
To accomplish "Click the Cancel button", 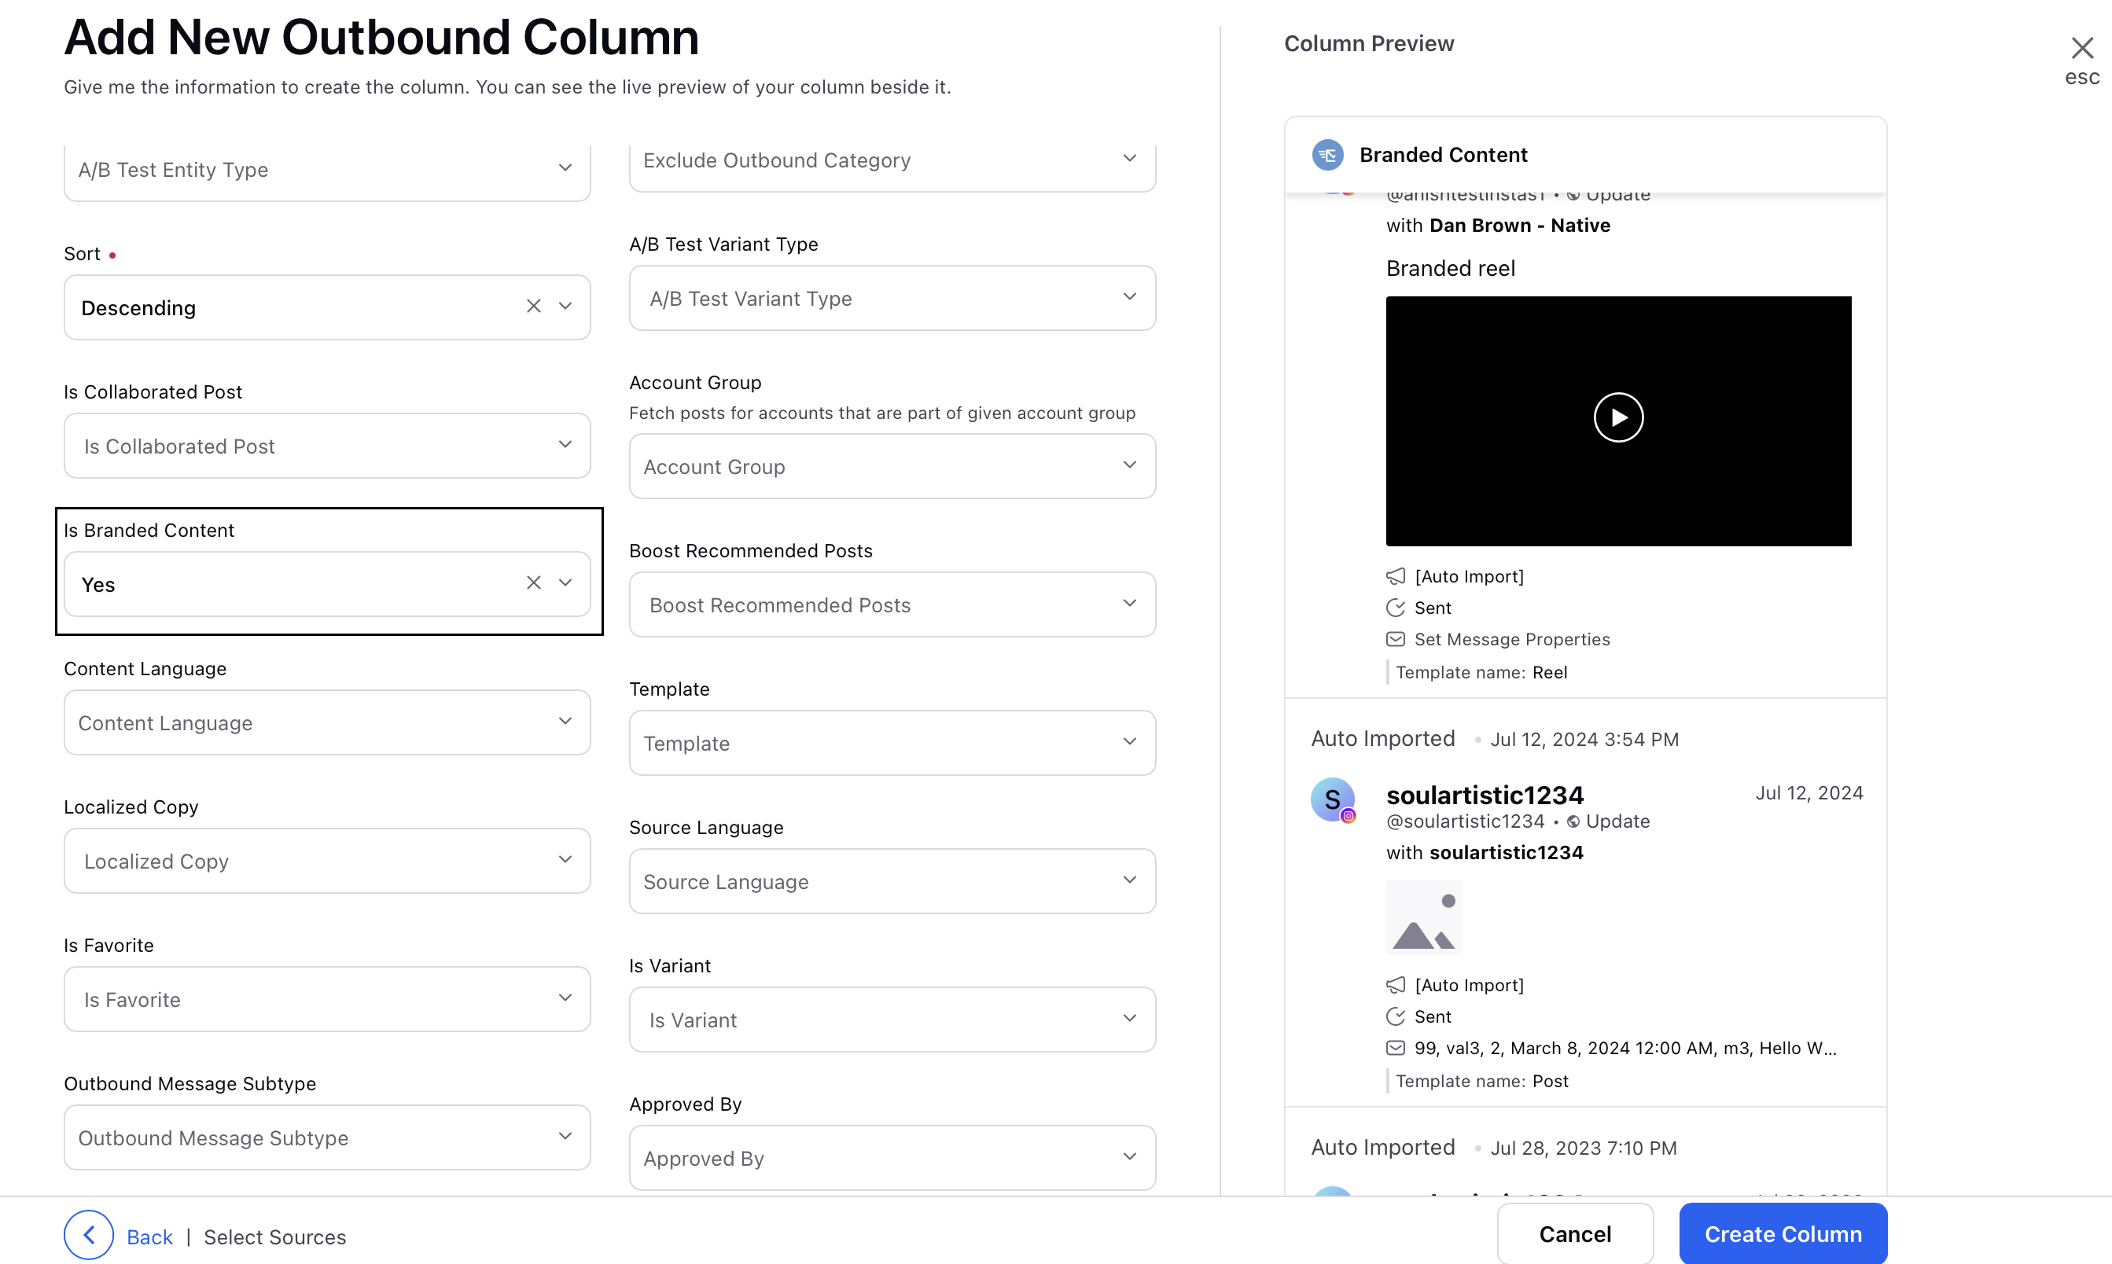I will click(1574, 1234).
